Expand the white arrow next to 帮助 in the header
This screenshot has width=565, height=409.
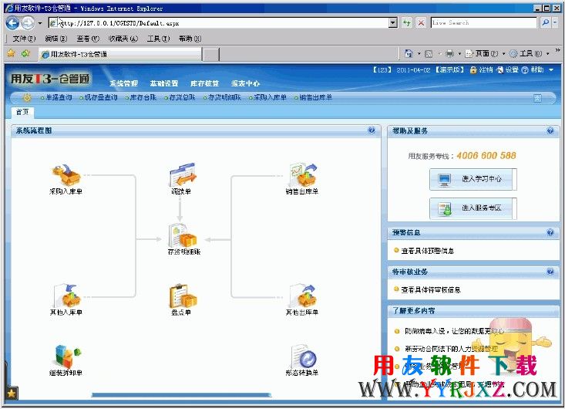(x=551, y=70)
